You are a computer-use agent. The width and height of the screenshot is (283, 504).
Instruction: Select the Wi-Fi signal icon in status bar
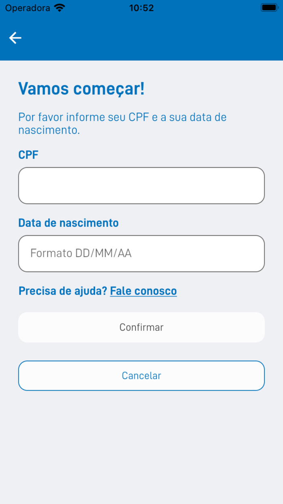point(59,7)
